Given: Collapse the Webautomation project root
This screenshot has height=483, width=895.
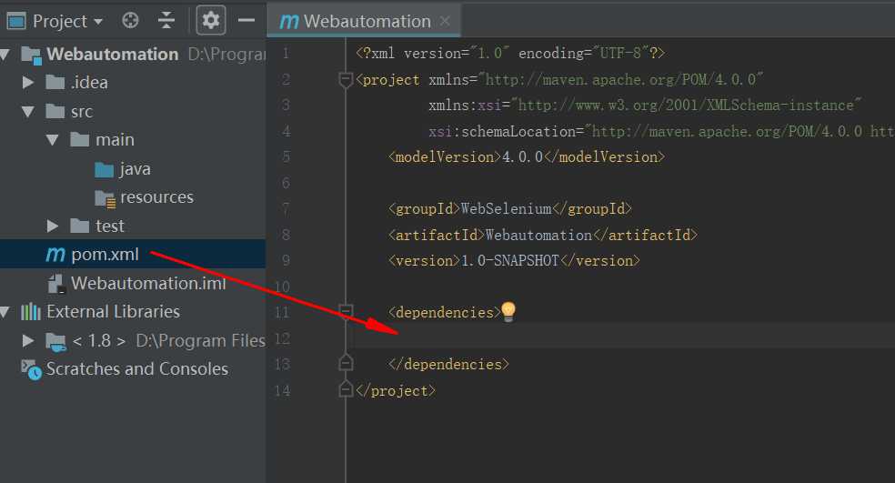Looking at the screenshot, I should point(5,55).
